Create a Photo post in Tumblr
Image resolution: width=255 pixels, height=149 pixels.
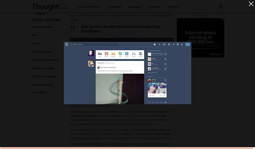(106, 55)
